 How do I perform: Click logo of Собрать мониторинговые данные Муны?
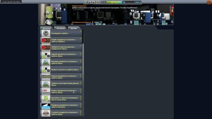click(46, 84)
